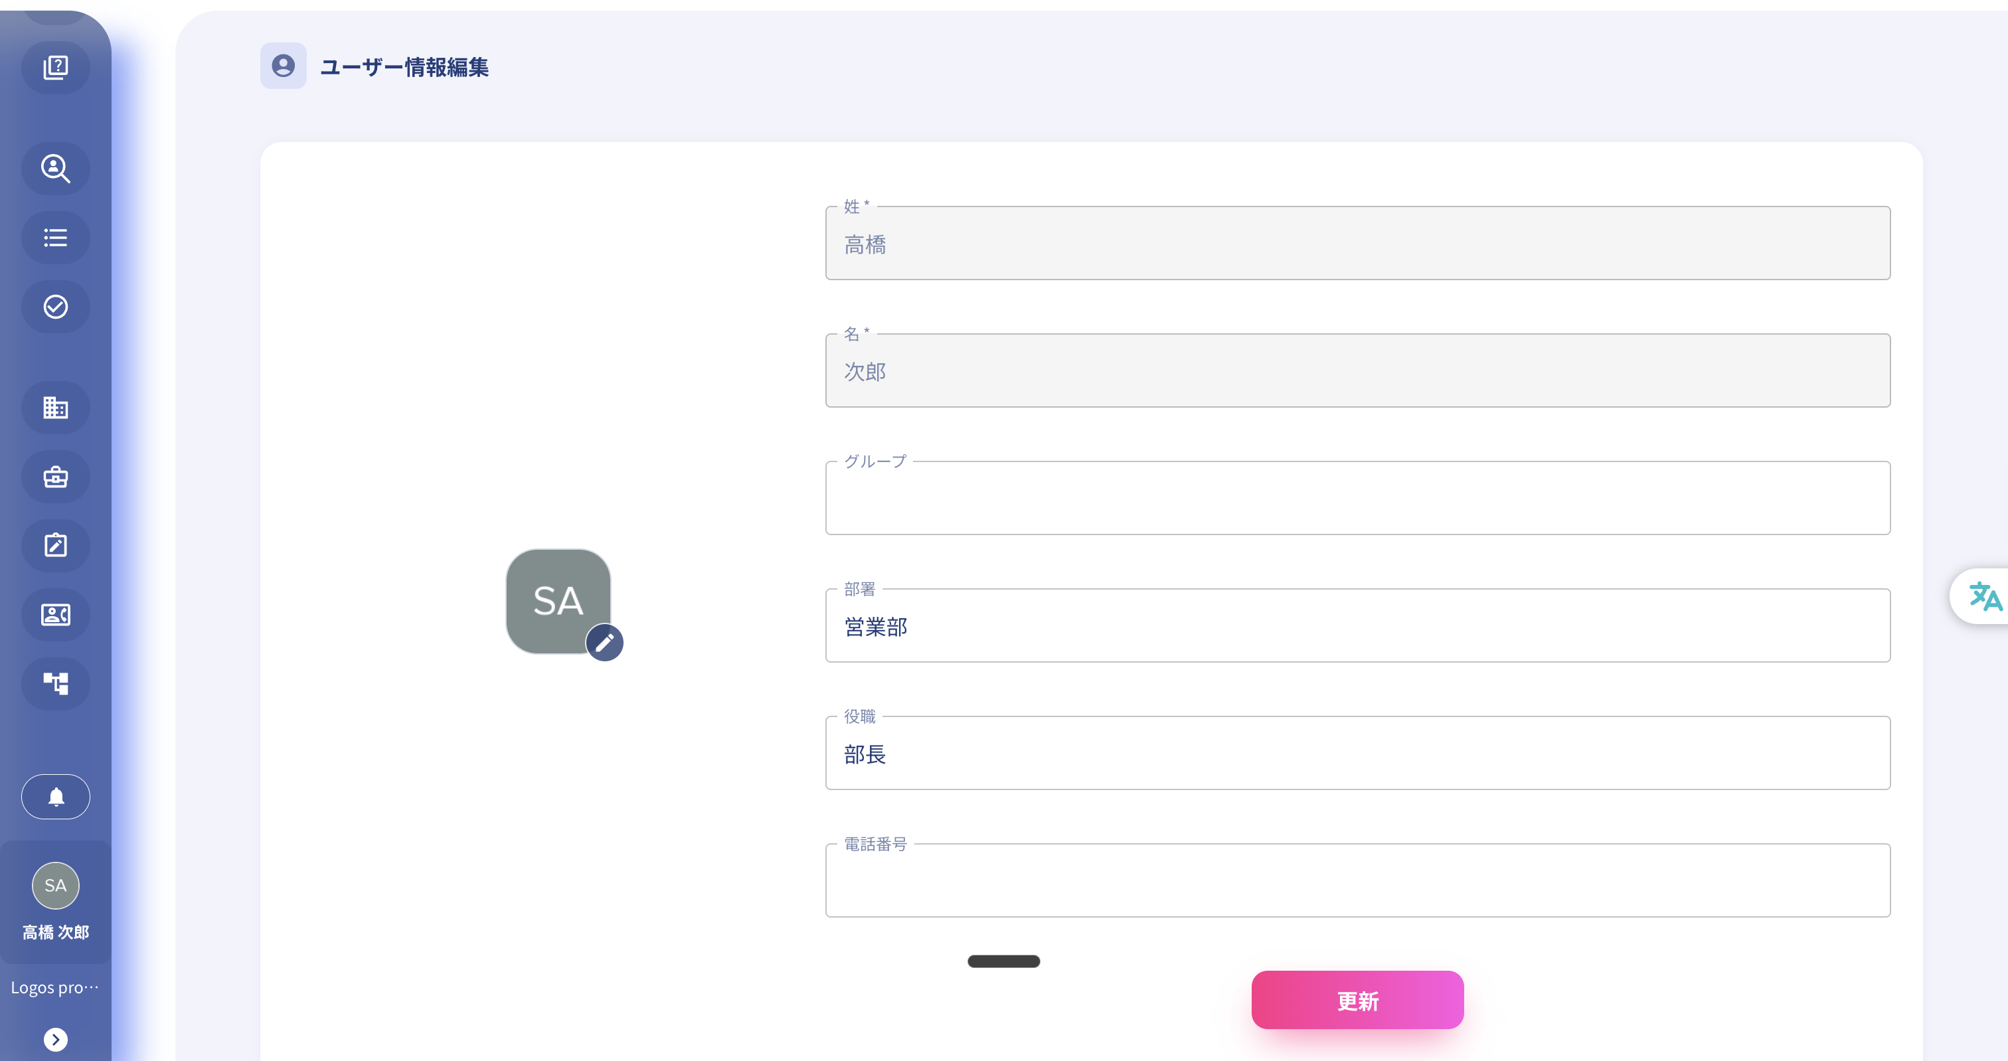Click the checkmark circle icon
The image size is (2008, 1061).
[55, 307]
